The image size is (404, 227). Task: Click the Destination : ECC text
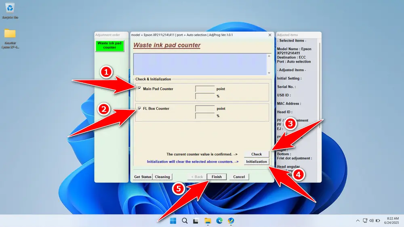[x=291, y=57]
